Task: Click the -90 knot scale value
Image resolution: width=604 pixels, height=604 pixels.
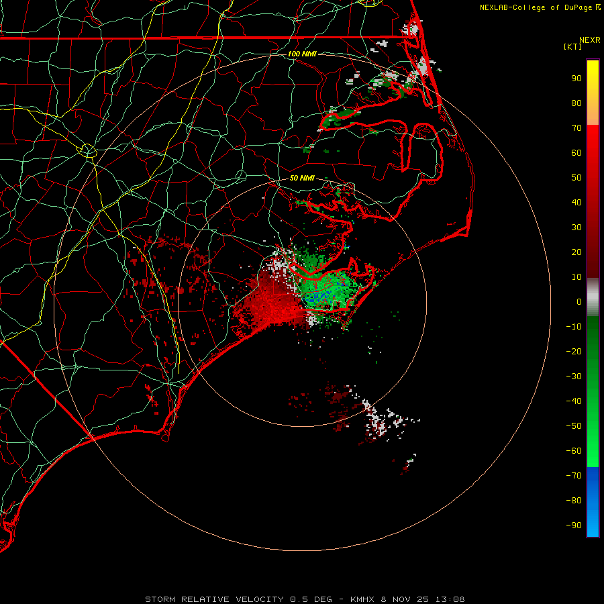Action: point(574,525)
